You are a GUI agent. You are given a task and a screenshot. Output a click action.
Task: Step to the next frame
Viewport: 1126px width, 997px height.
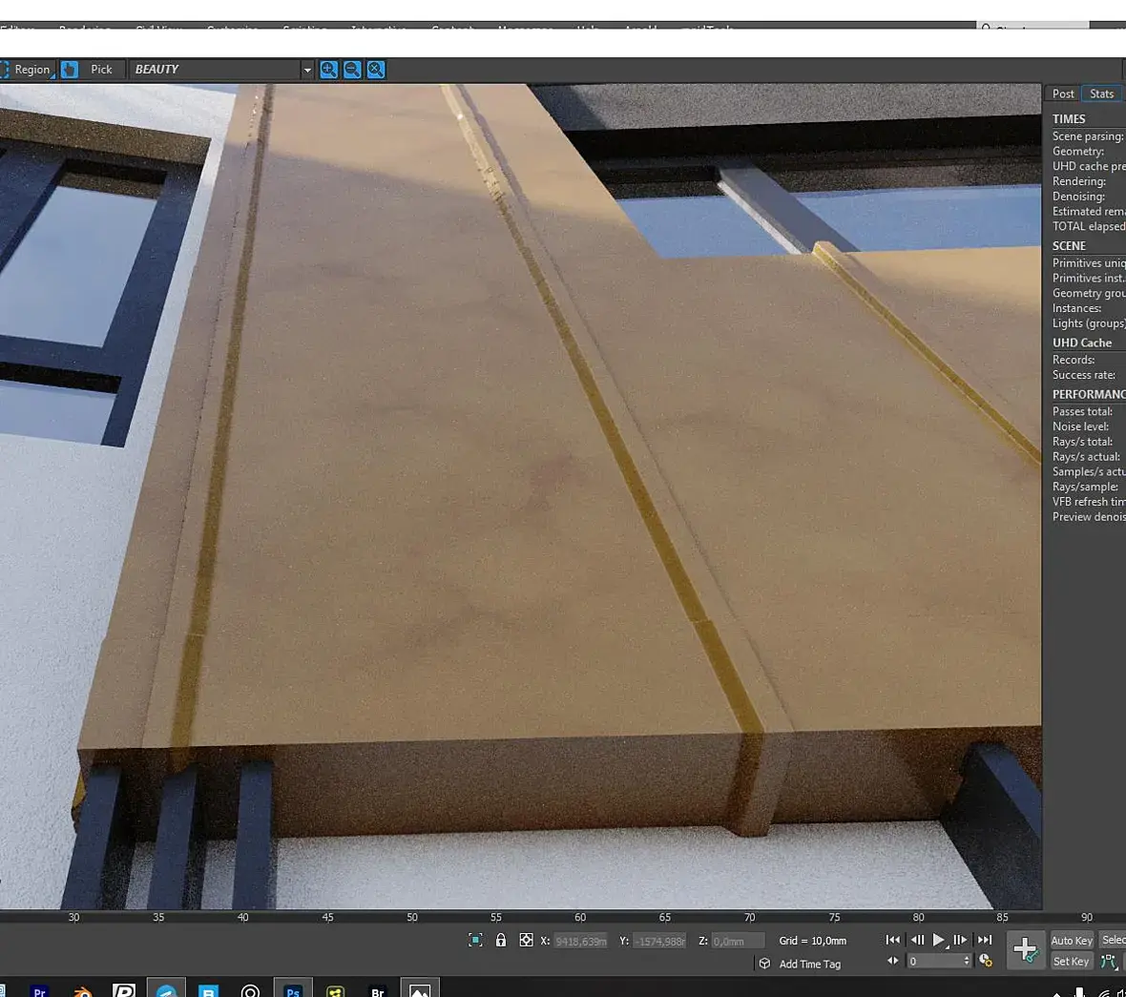pyautogui.click(x=960, y=940)
